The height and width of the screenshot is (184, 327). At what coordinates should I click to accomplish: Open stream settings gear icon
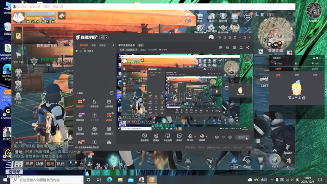click(230, 137)
